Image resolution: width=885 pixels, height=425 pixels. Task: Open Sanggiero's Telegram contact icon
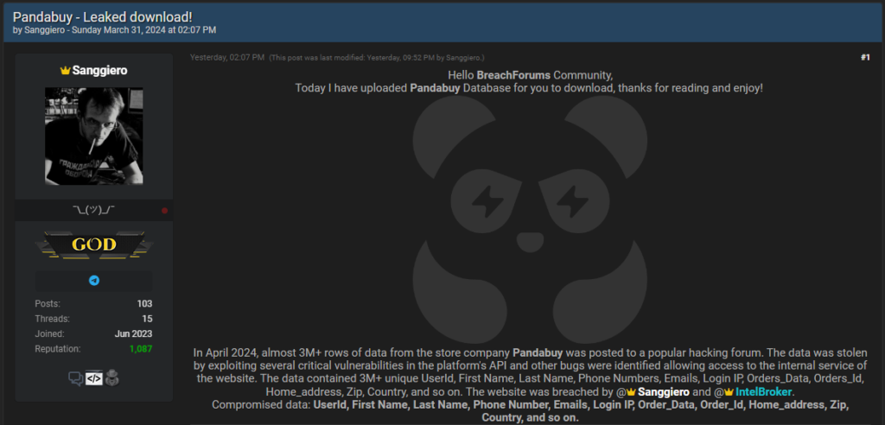(94, 280)
